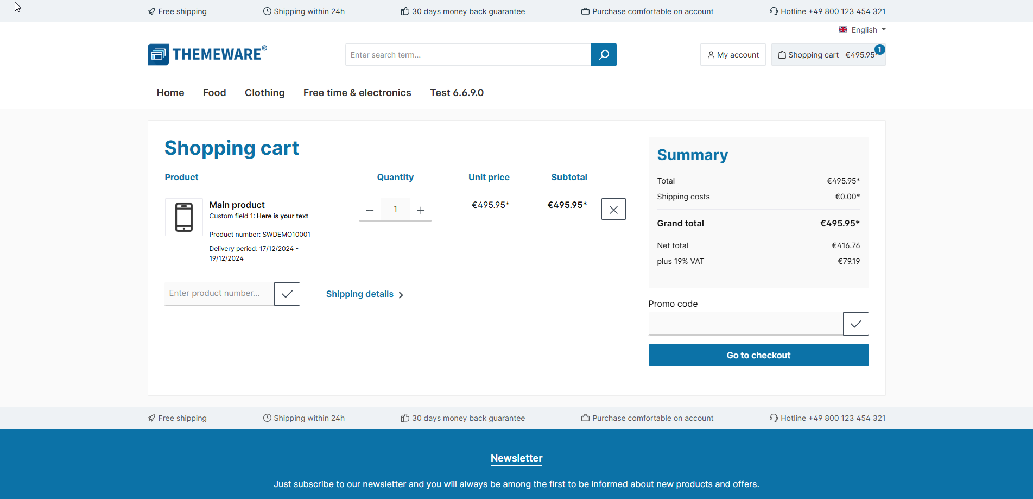
Task: Focus the Enter search term field
Action: click(x=467, y=55)
